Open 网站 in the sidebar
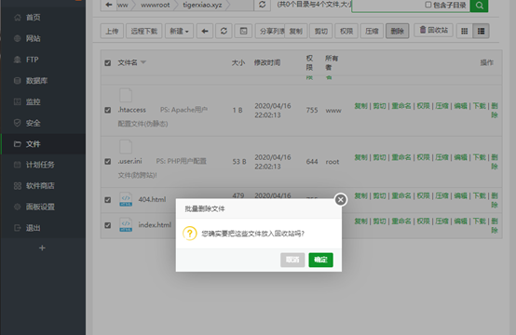The width and height of the screenshot is (516, 335). (34, 38)
